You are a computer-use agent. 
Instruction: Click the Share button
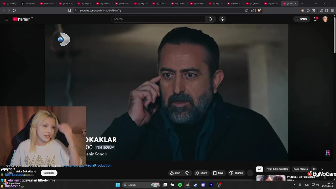(x=201, y=173)
